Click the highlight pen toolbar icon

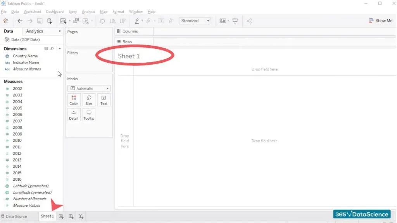click(137, 21)
